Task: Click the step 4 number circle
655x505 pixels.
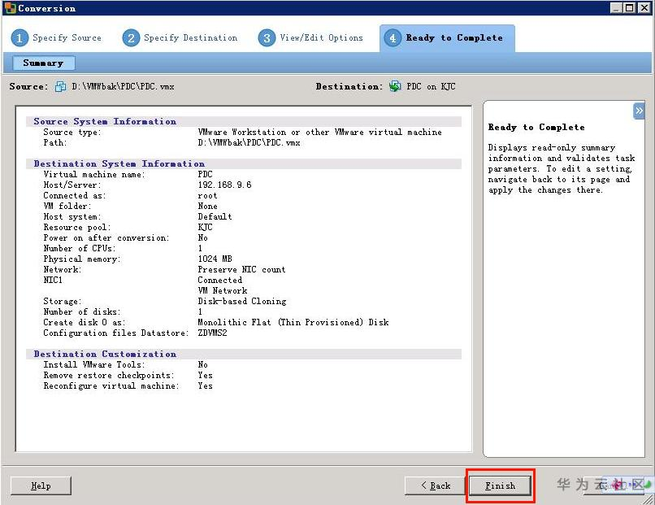Action: [393, 38]
